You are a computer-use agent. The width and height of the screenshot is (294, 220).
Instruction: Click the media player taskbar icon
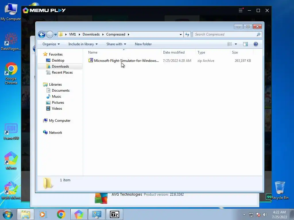click(x=43, y=214)
